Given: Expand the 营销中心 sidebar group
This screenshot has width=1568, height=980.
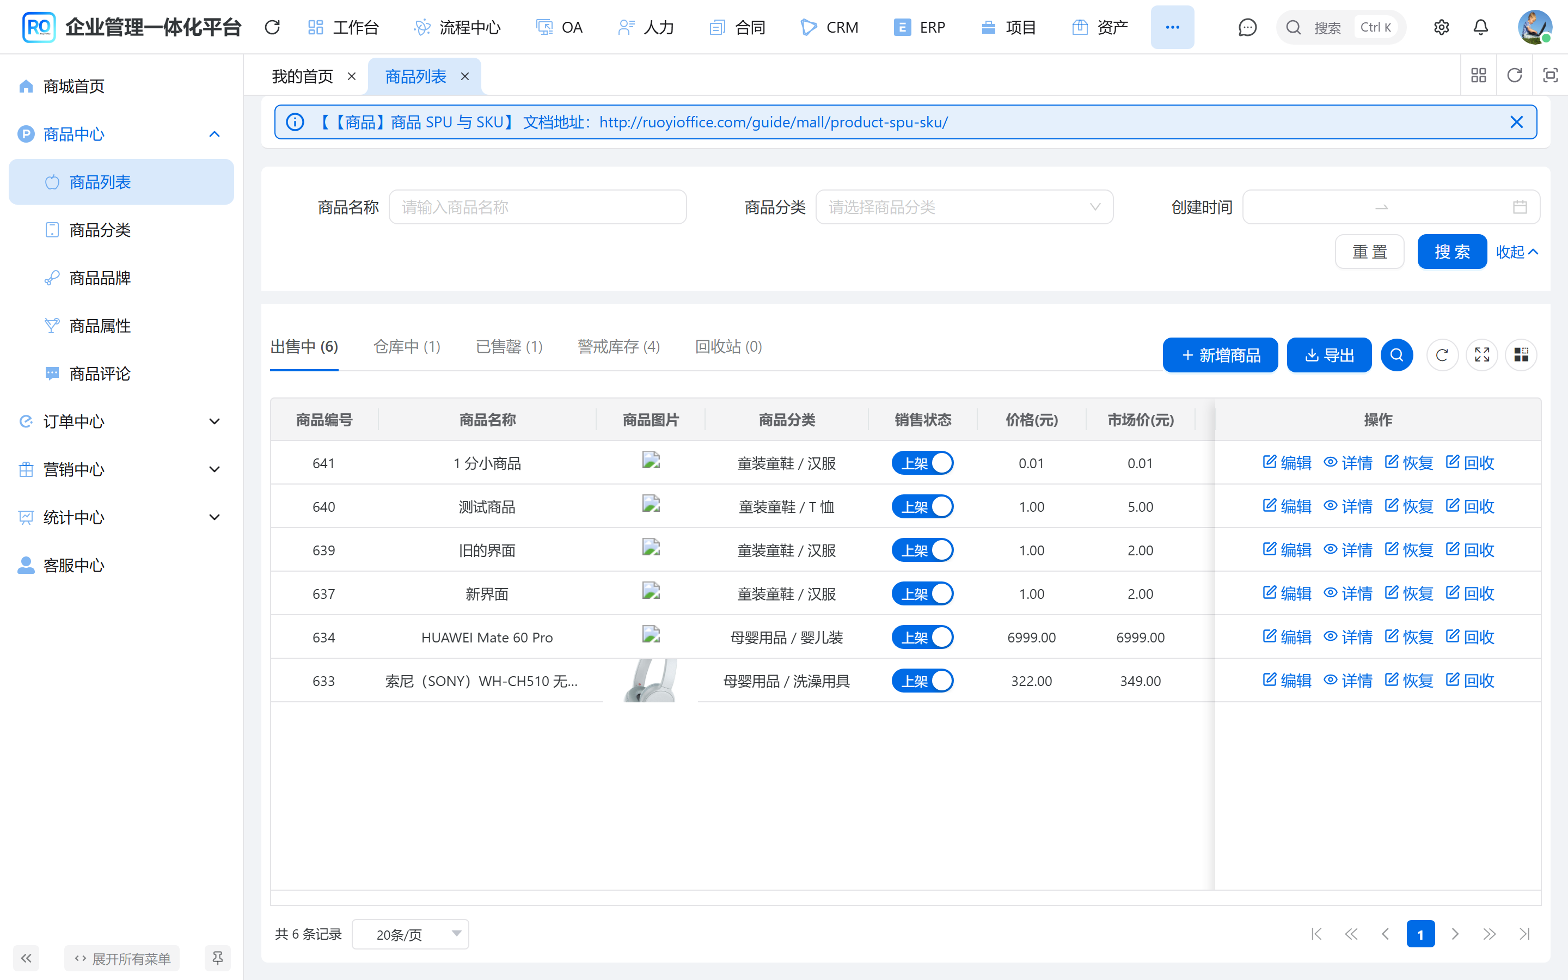Looking at the screenshot, I should (x=120, y=469).
